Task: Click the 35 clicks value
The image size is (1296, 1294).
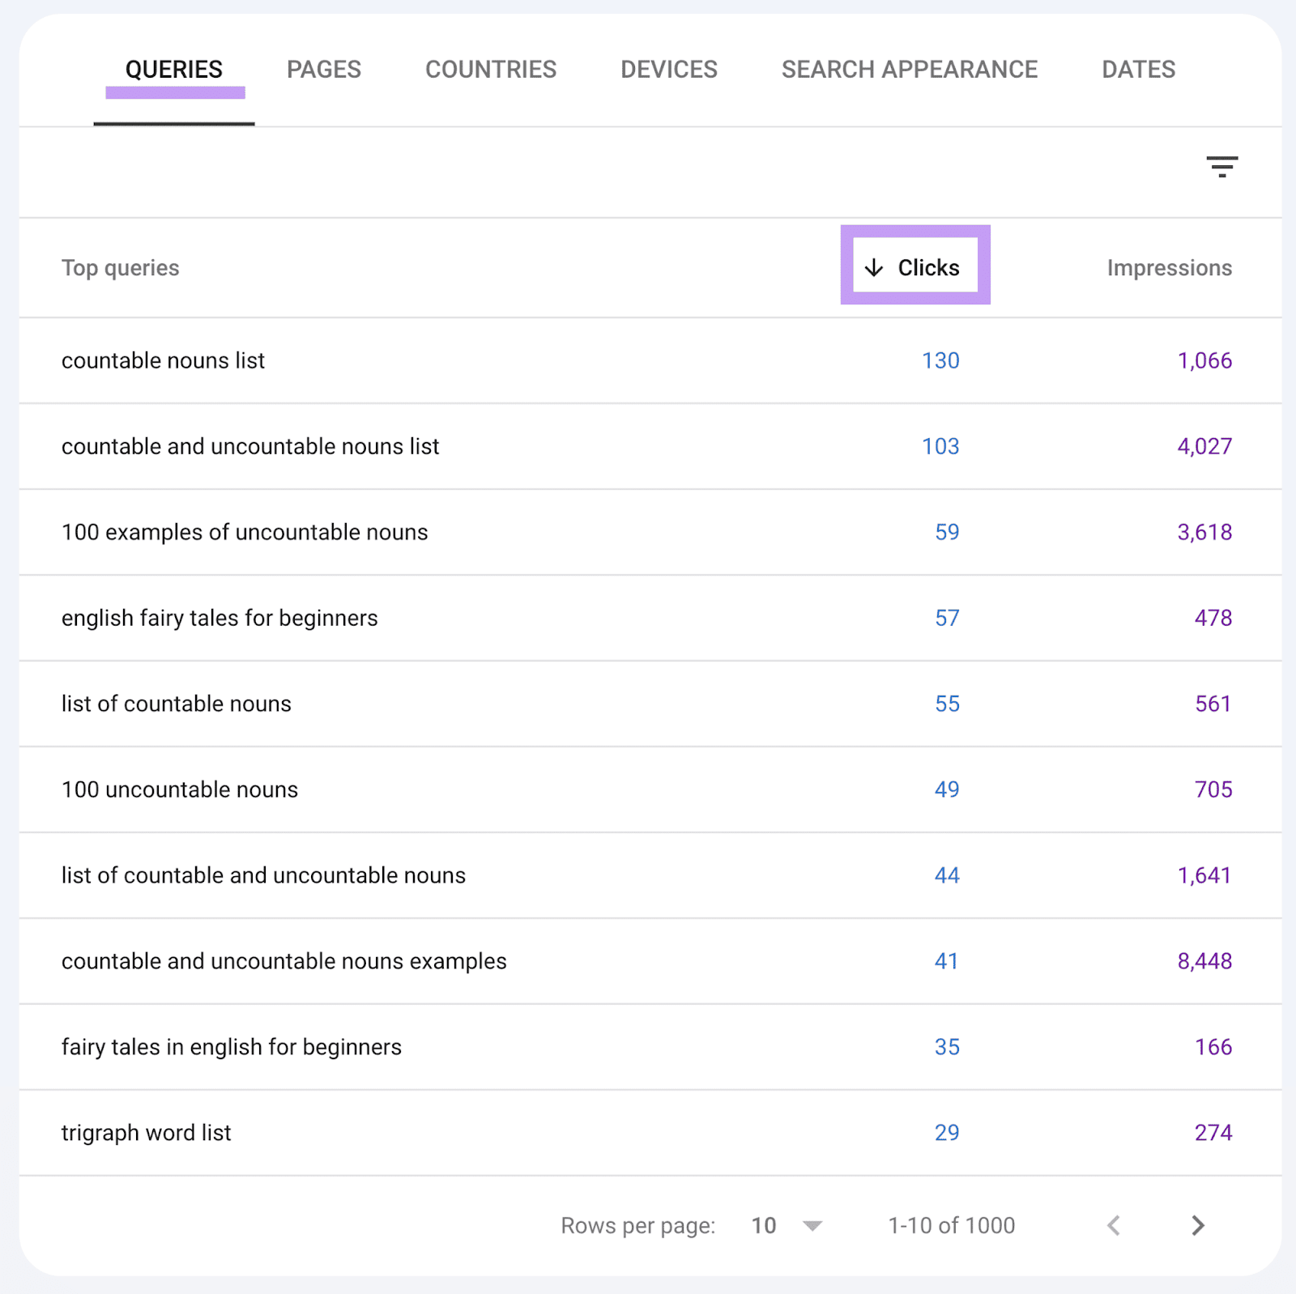Action: pyautogui.click(x=947, y=1047)
